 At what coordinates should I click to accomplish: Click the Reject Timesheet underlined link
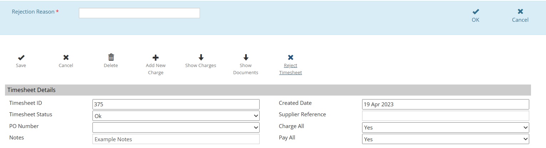point(291,69)
